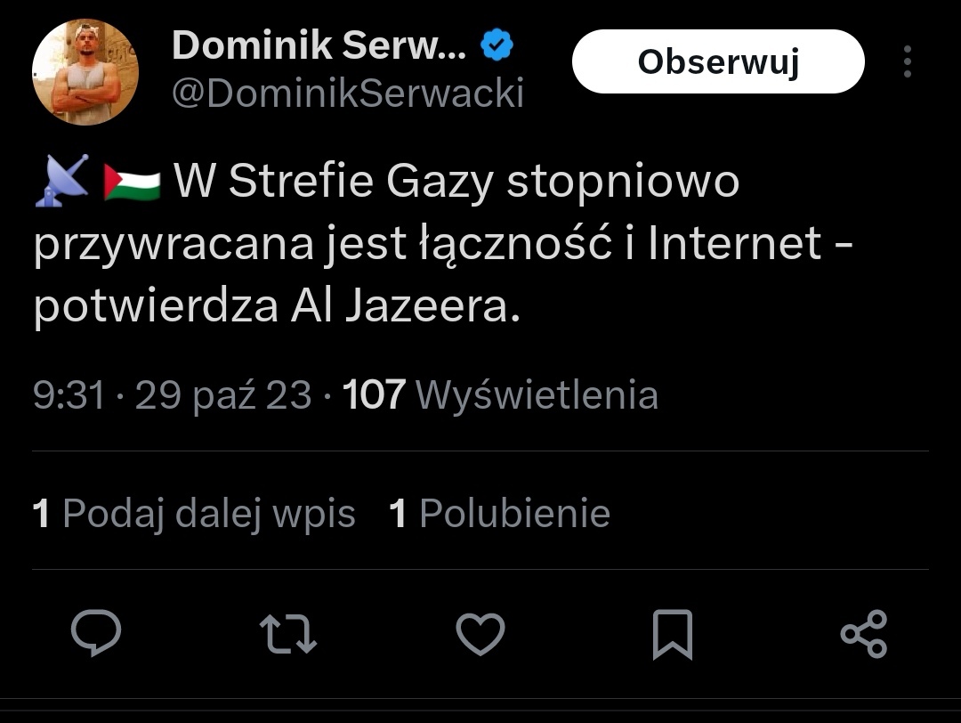The width and height of the screenshot is (961, 723).
Task: Show the 1 Podaj dalej wpis list
Action: tap(194, 514)
